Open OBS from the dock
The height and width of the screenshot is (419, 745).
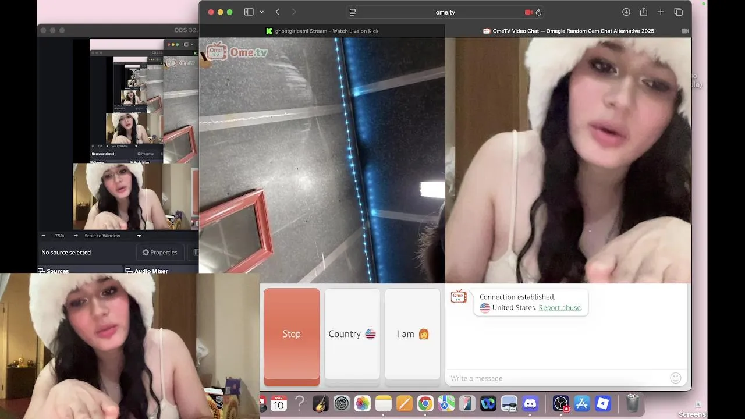tap(560, 403)
